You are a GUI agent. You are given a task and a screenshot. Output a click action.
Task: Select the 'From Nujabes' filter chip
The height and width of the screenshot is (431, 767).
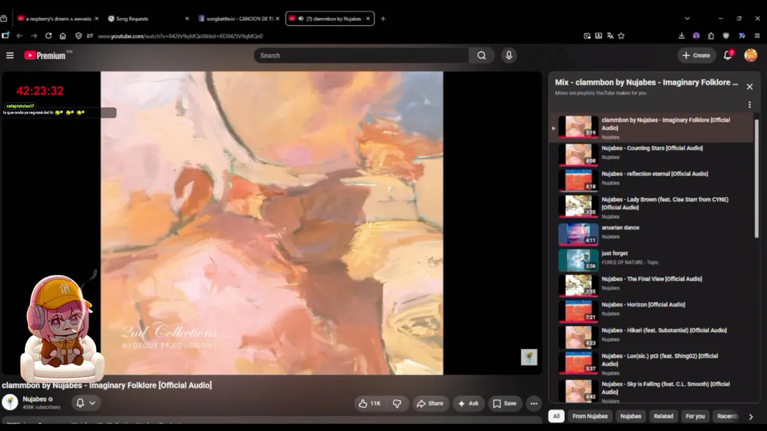point(590,416)
